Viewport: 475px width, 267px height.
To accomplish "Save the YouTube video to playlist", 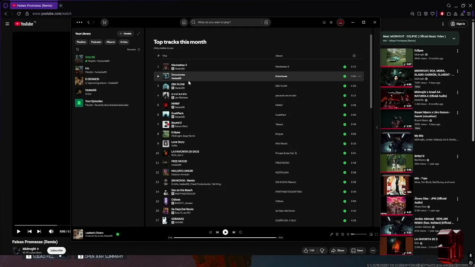I will click(x=357, y=250).
